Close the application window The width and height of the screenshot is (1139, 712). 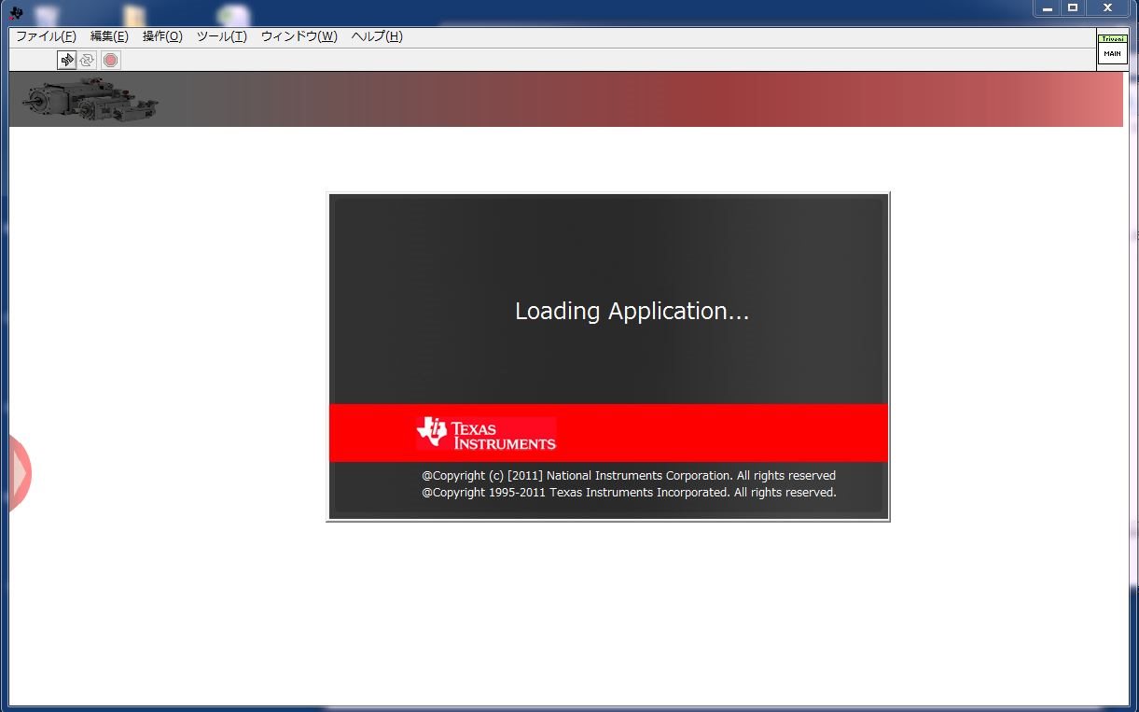tap(1107, 7)
